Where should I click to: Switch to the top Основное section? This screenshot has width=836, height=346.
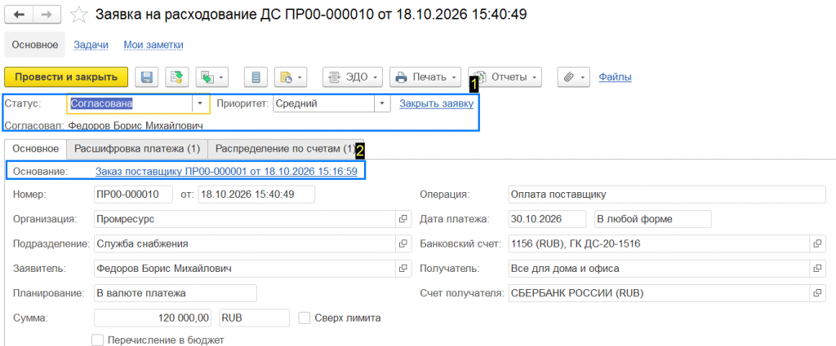coord(34,45)
